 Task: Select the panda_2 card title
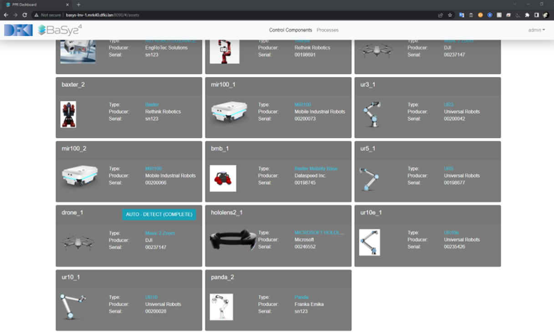tap(222, 277)
